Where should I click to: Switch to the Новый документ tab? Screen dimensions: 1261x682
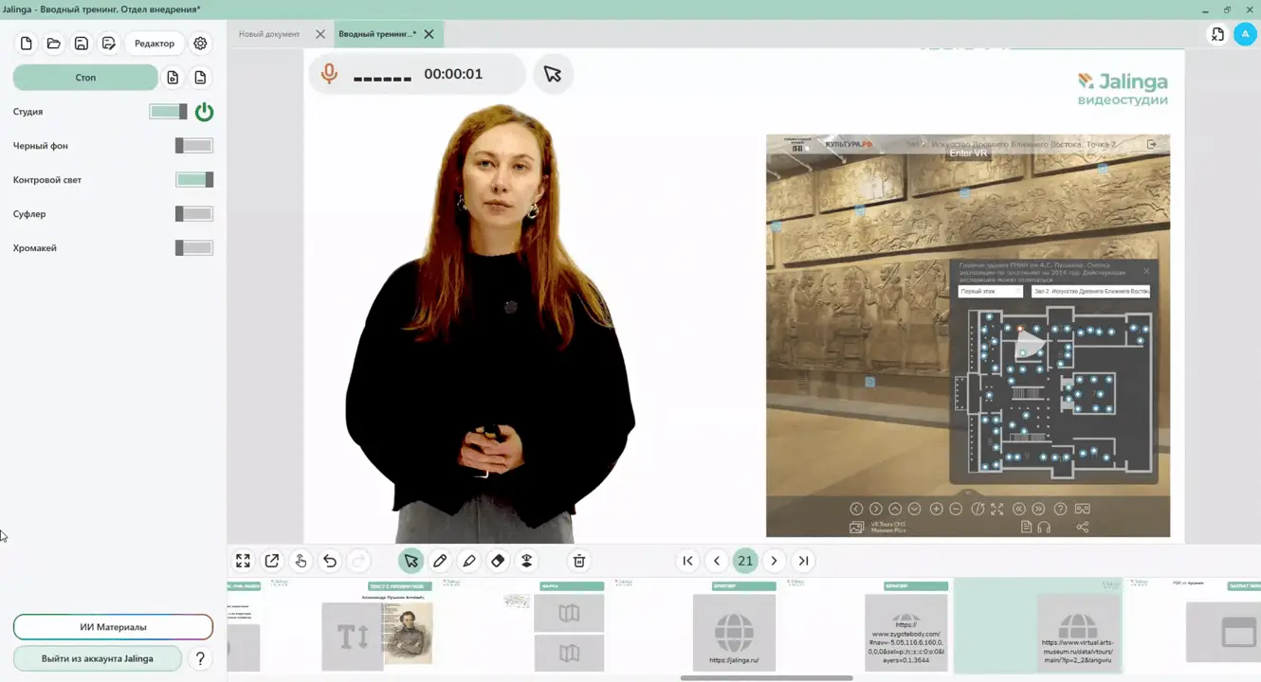coord(269,34)
